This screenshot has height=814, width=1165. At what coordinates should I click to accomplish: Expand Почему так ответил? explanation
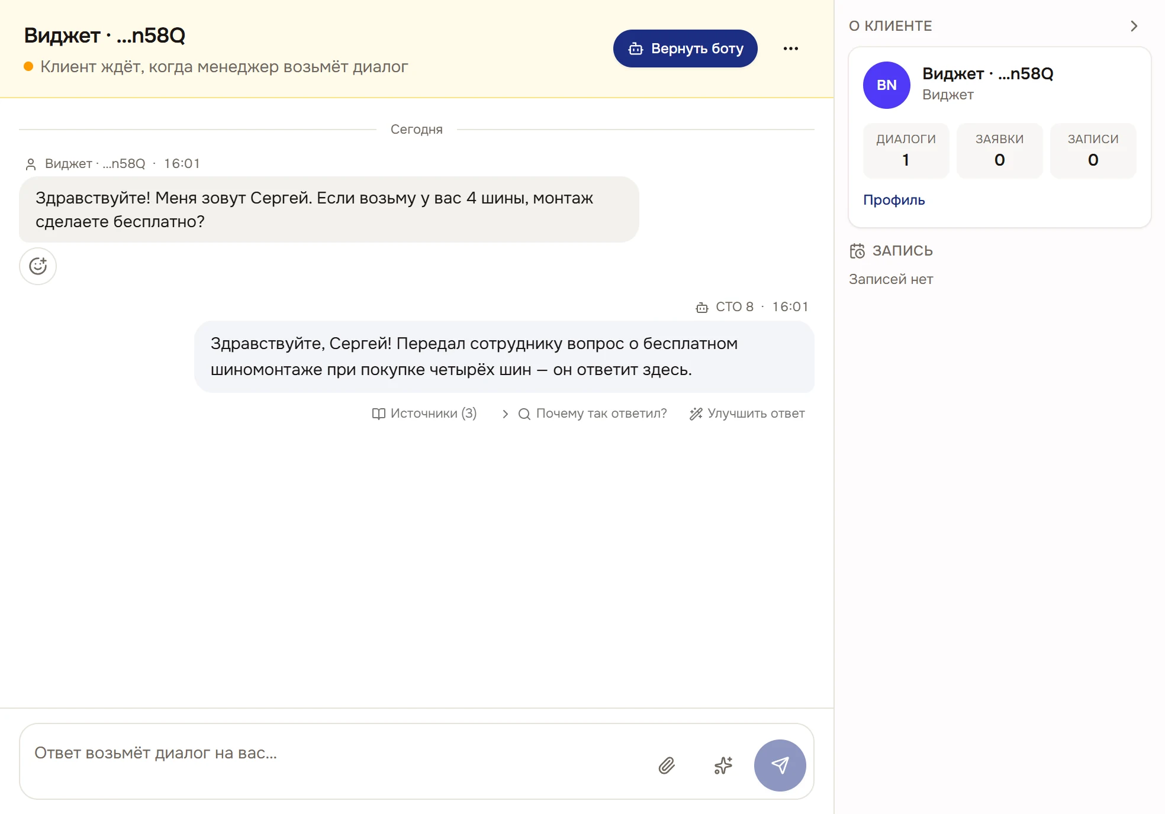point(584,414)
